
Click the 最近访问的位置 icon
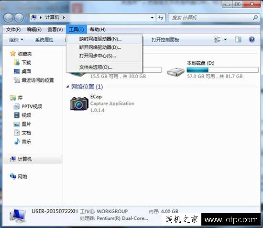point(17,80)
